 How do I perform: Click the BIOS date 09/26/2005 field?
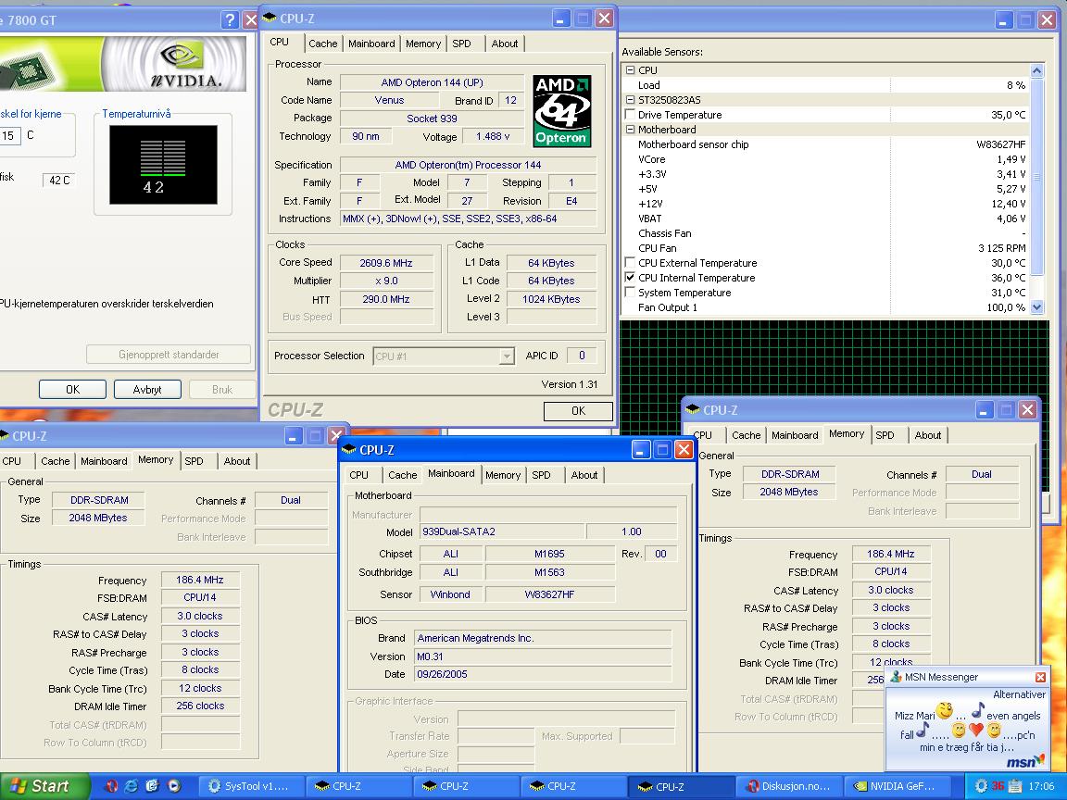coord(543,674)
